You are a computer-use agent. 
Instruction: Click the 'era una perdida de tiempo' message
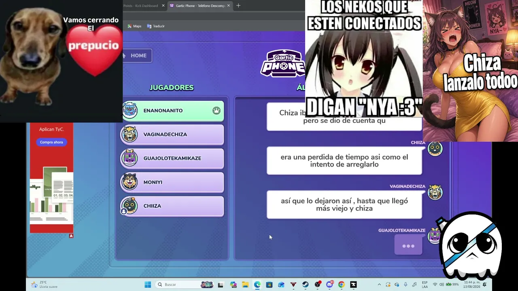[344, 161]
